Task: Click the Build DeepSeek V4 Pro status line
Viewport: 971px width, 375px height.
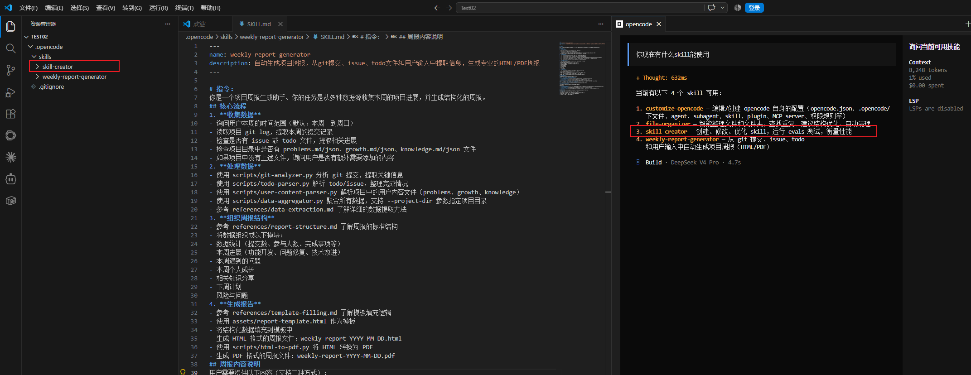Action: [x=689, y=162]
